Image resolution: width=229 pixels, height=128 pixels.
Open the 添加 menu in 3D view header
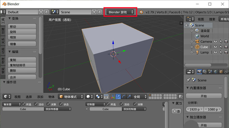click(x=40, y=97)
